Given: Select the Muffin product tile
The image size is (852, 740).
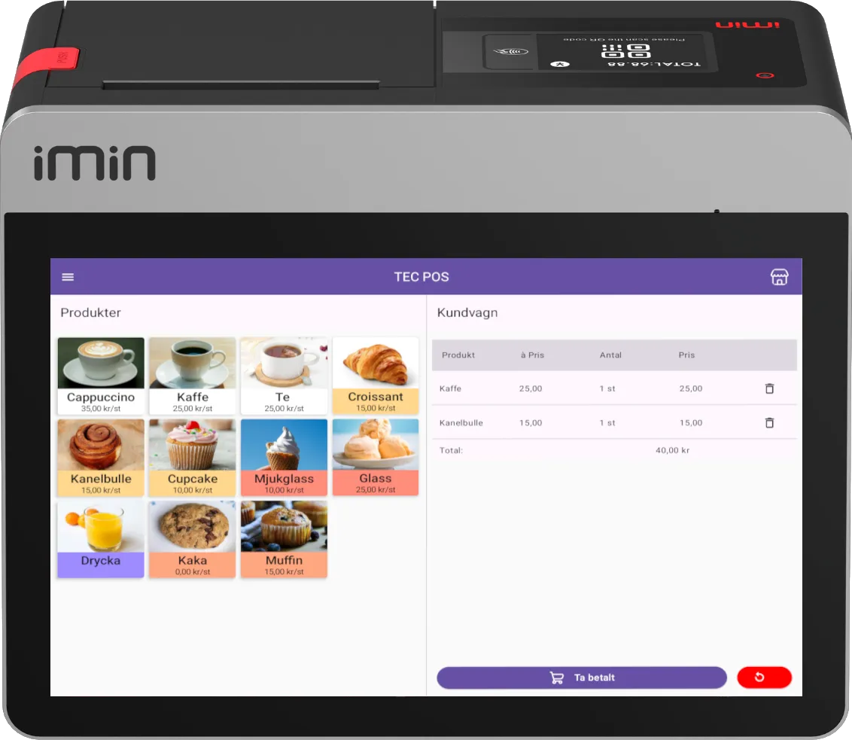Looking at the screenshot, I should [285, 539].
